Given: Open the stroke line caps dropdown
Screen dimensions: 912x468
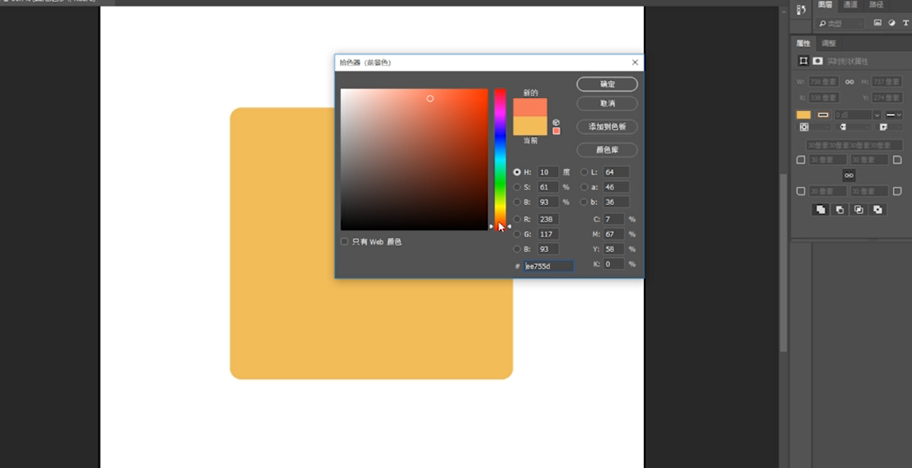Looking at the screenshot, I should pyautogui.click(x=851, y=128).
